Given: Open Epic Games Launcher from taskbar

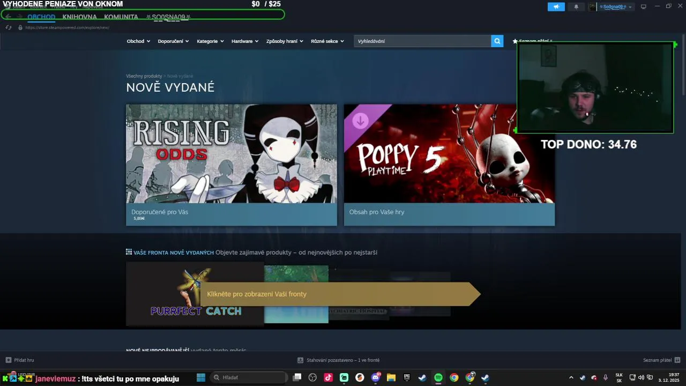Looking at the screenshot, I should (x=407, y=377).
